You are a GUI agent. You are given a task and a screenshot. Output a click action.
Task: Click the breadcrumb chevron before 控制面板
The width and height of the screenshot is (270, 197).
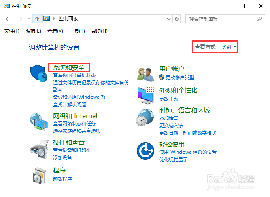click(54, 19)
